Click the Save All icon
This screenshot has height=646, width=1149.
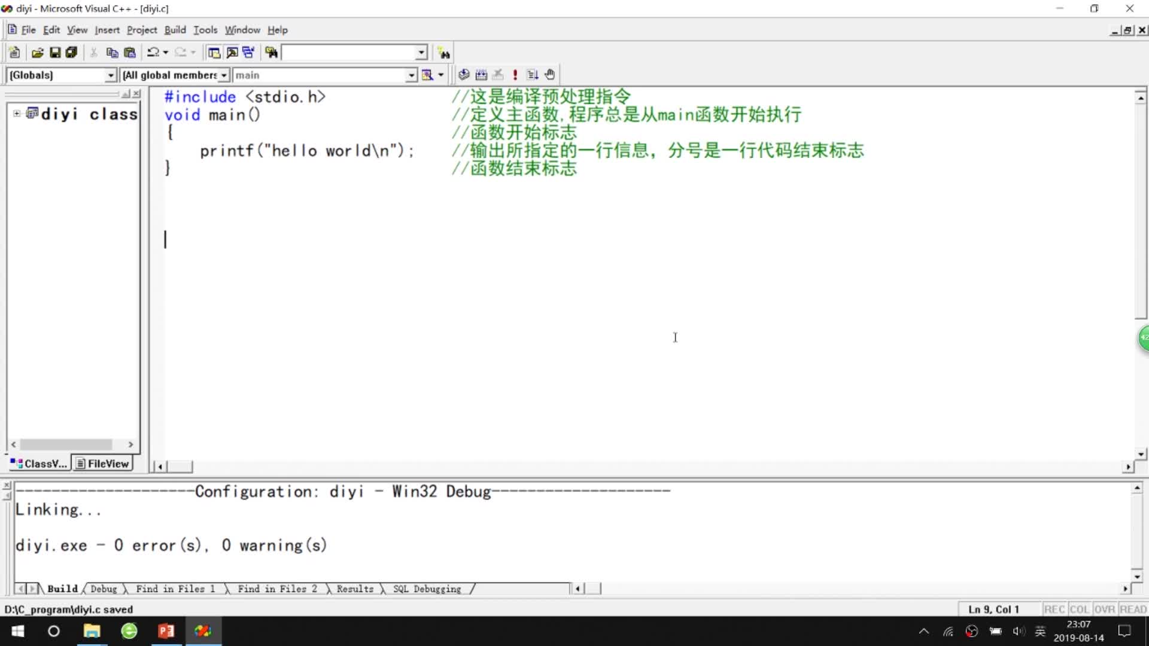pos(72,53)
